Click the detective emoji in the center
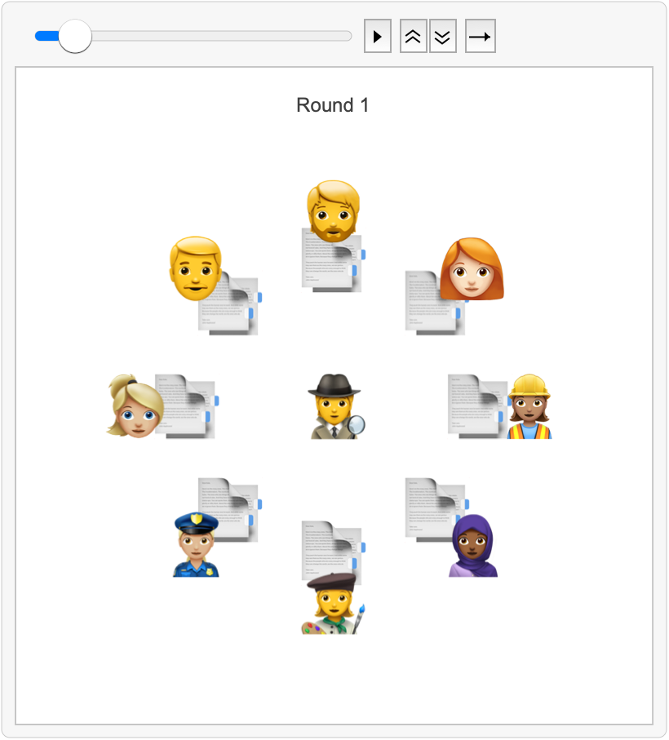Screen dimensions: 669x740 click(334, 406)
